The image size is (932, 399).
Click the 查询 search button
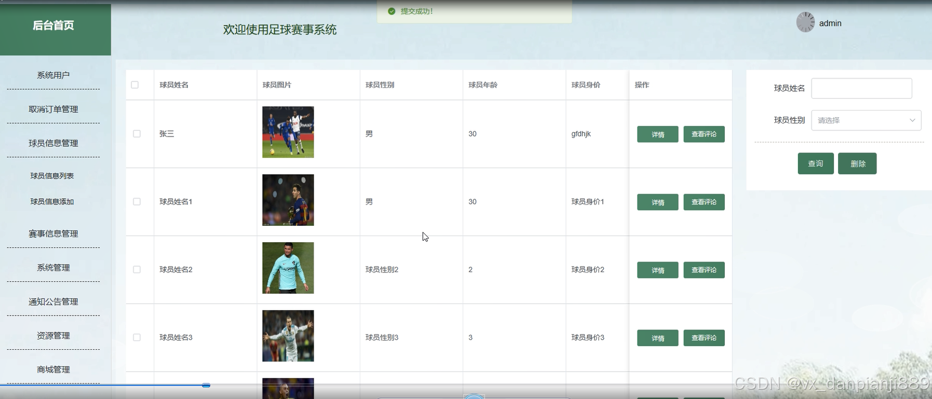[x=816, y=163]
